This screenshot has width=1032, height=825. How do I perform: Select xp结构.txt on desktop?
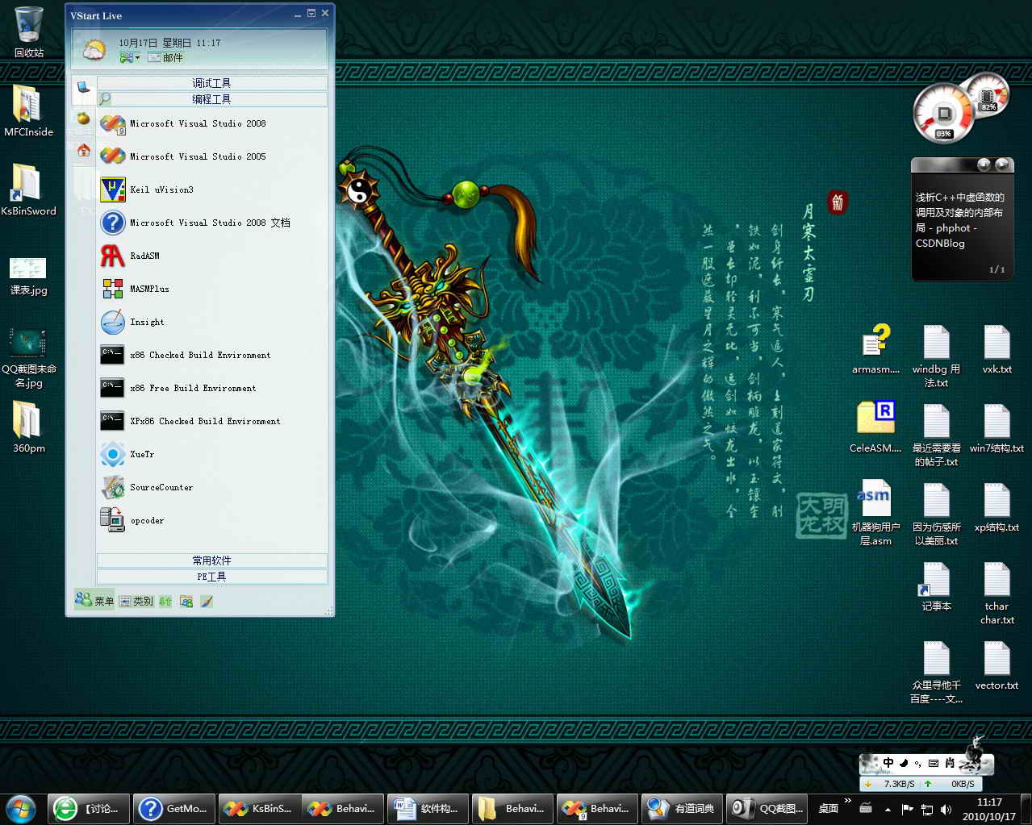click(997, 507)
